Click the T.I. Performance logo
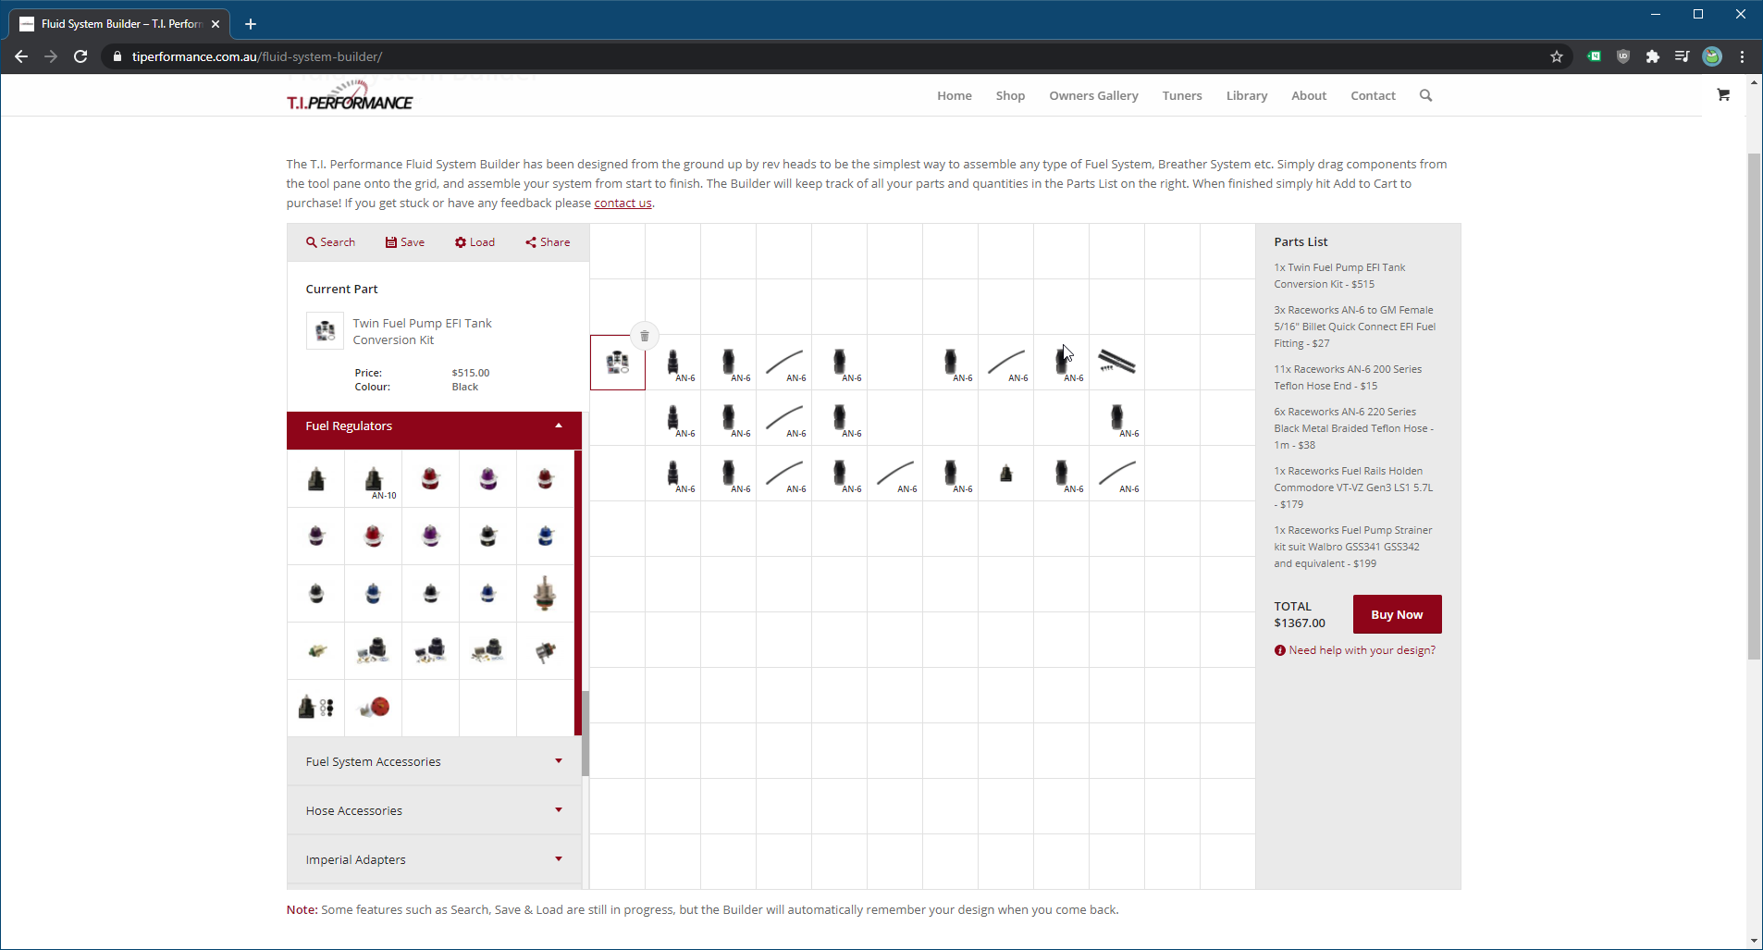1763x950 pixels. click(x=350, y=96)
